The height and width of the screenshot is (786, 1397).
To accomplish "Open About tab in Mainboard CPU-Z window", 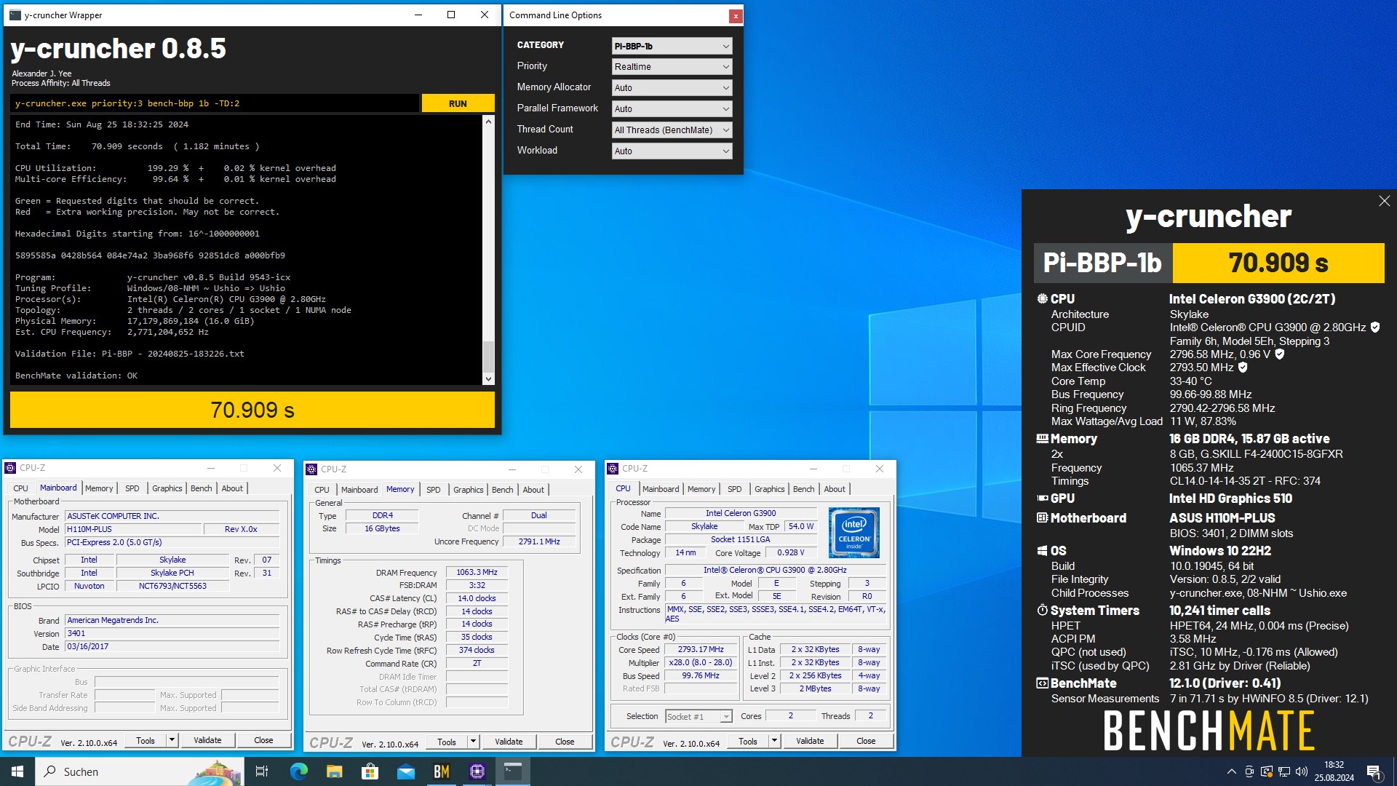I will pos(232,488).
